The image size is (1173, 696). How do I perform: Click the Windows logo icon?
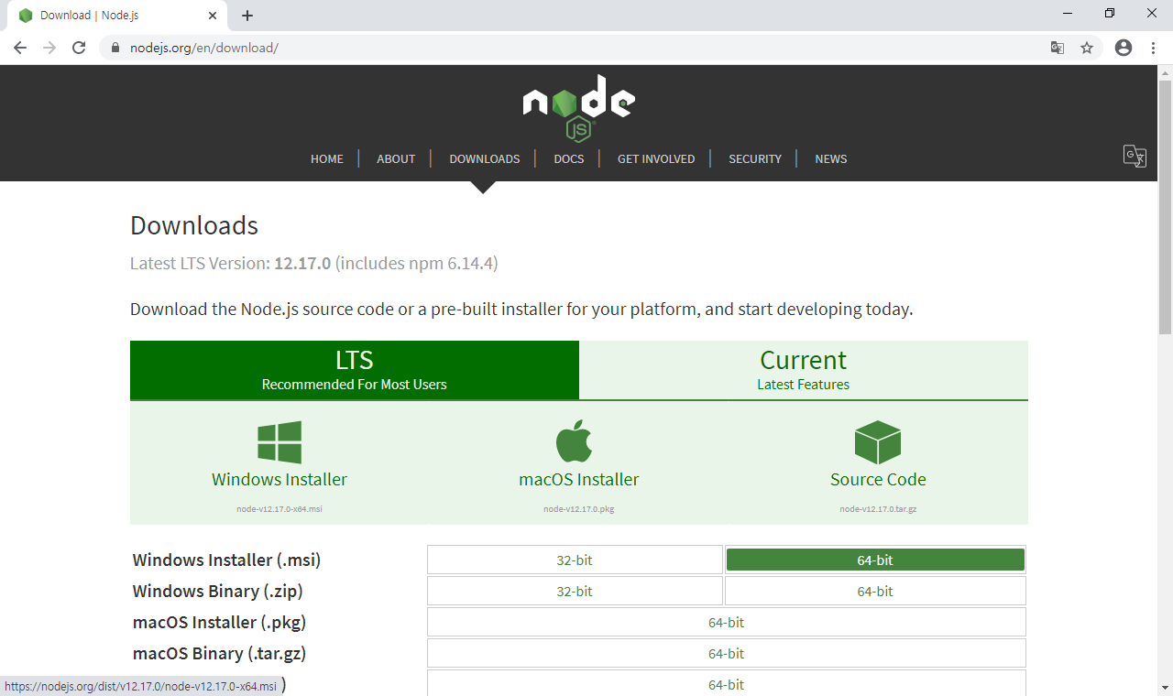[x=280, y=442]
